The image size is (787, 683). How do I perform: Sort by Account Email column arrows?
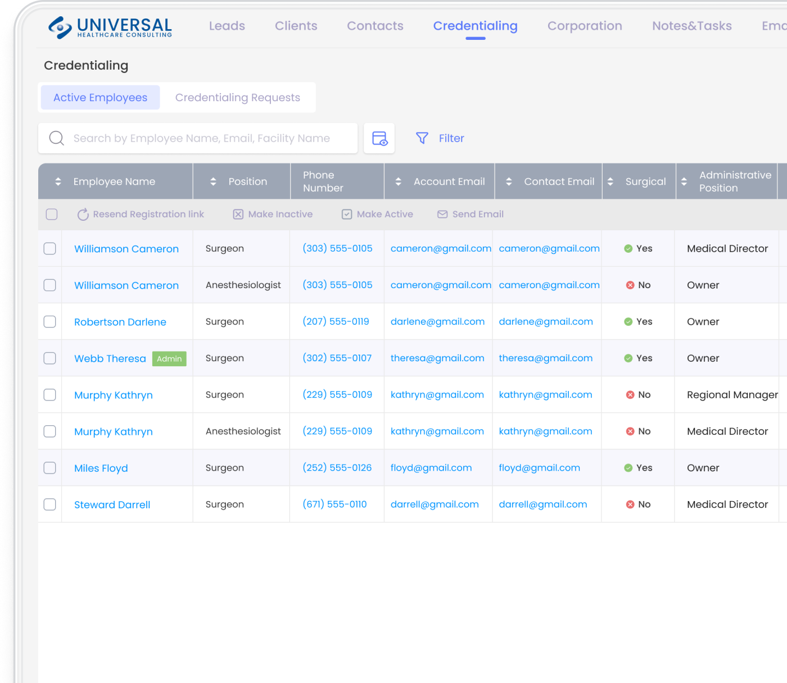(399, 181)
